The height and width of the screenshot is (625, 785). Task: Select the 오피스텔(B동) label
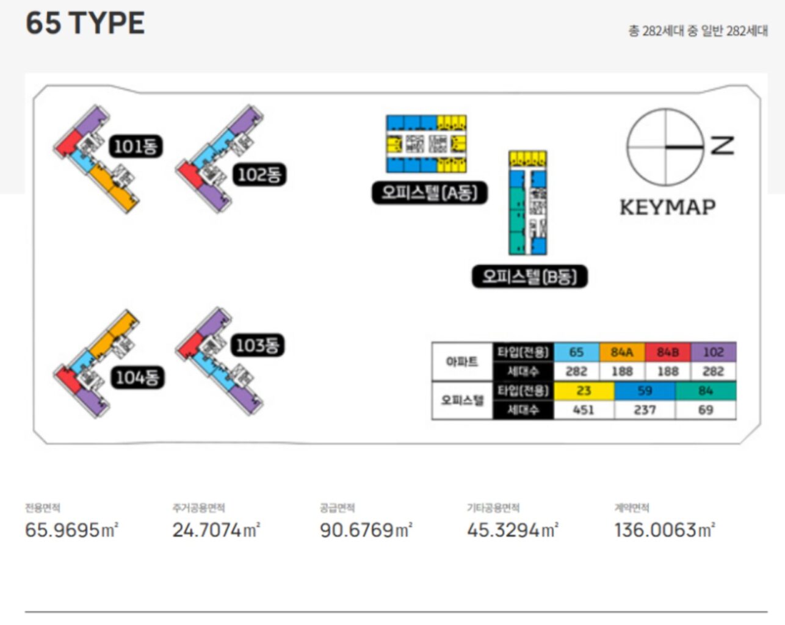530,276
